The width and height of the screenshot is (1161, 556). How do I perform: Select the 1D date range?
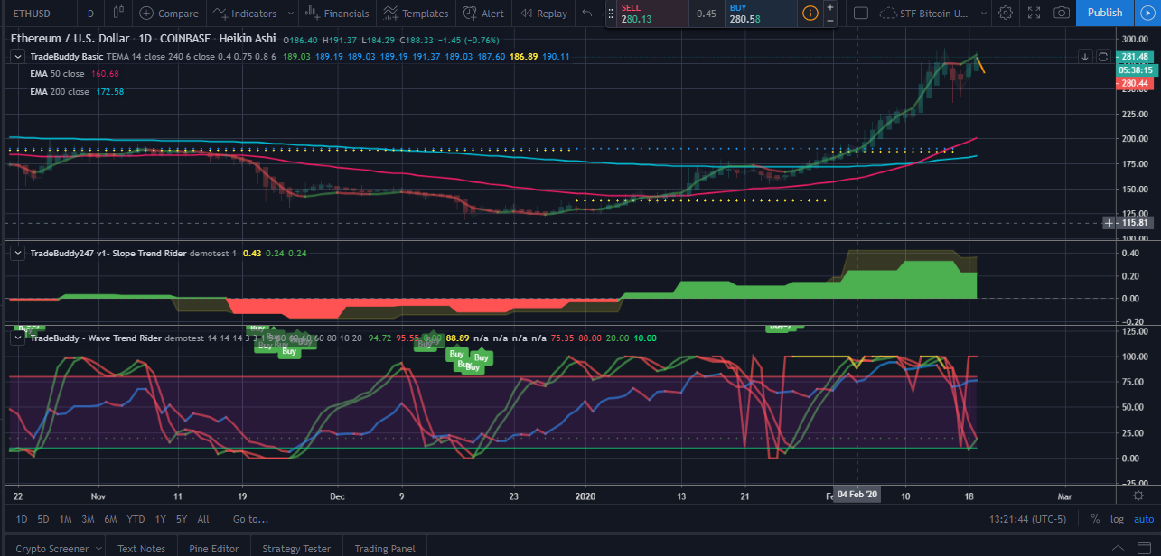coord(22,519)
